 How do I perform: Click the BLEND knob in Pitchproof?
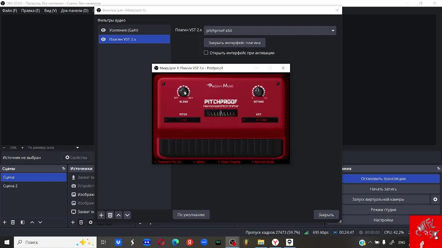tap(183, 92)
